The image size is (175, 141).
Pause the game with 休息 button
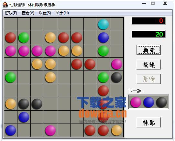(x=148, y=122)
